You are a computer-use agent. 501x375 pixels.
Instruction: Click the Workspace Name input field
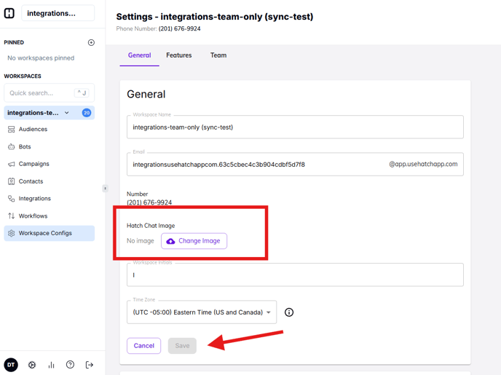pyautogui.click(x=295, y=127)
